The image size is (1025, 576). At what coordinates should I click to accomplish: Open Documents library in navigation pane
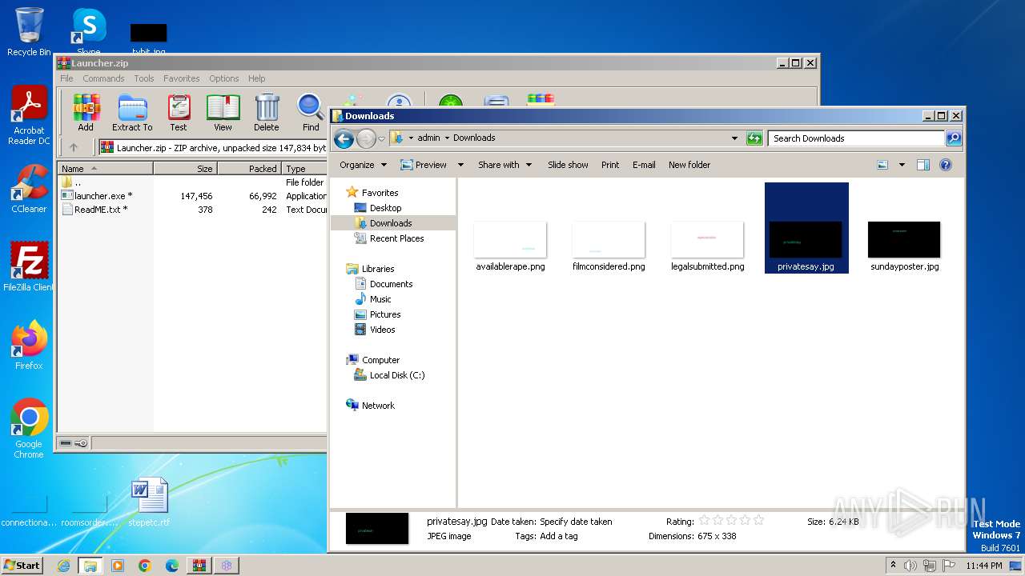pyautogui.click(x=391, y=284)
